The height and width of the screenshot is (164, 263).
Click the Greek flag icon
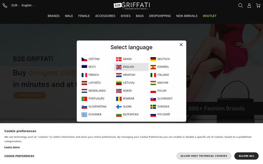coord(84,114)
